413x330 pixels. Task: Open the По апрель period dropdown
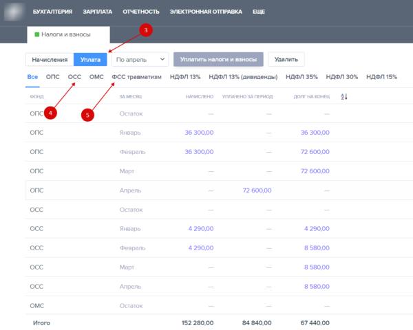(x=140, y=60)
